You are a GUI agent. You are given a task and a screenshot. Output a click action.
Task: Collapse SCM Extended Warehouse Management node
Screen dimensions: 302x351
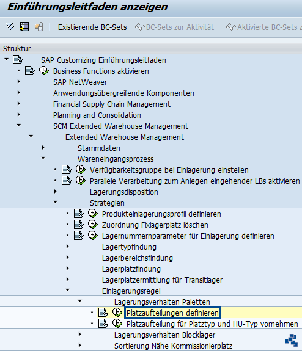click(x=18, y=125)
